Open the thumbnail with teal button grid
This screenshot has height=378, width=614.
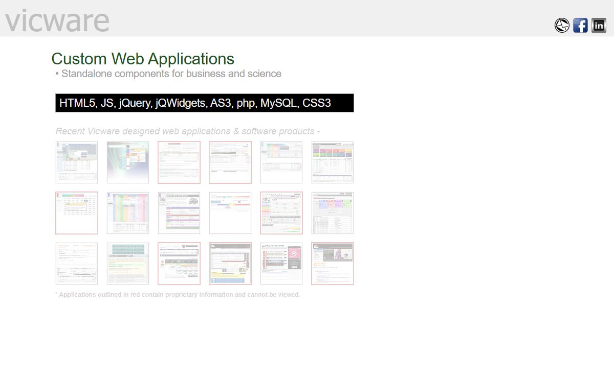pyautogui.click(x=128, y=264)
